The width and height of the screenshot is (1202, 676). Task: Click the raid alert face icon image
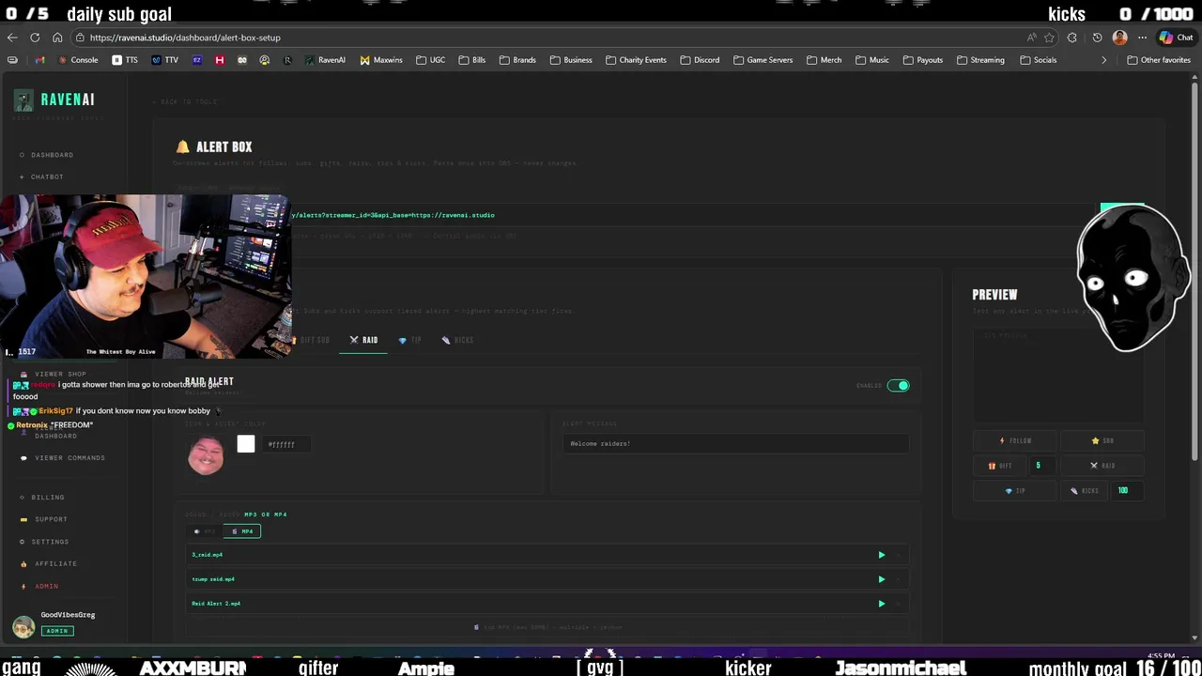coord(206,455)
